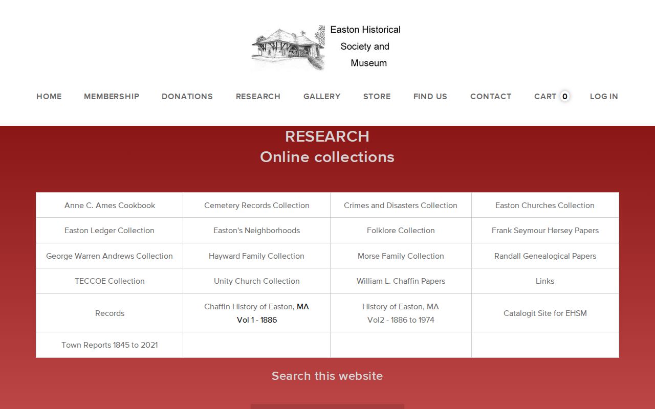Visit Catalogit Site for EHSM
This screenshot has width=655, height=409.
(x=545, y=313)
